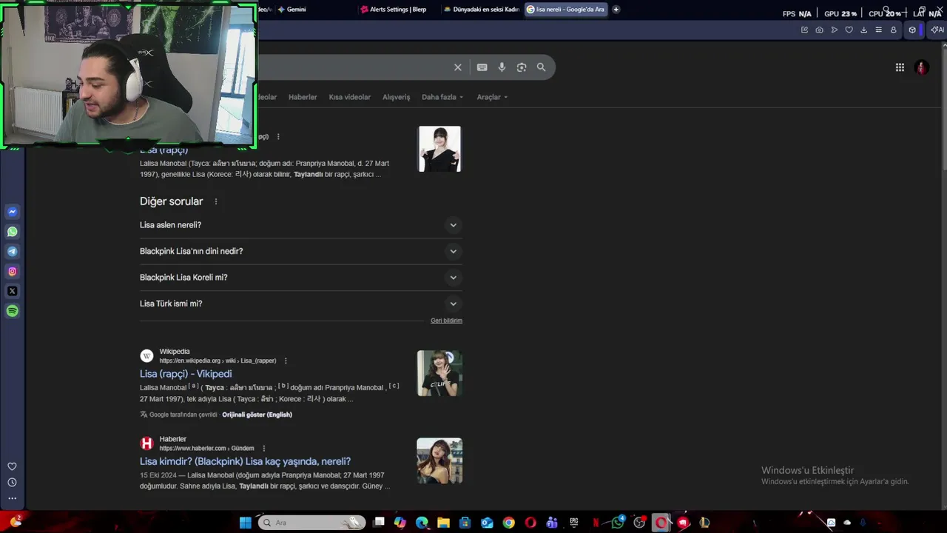Expand 'Blackpink Lisa'nın dini nedir?' question

tap(300, 251)
